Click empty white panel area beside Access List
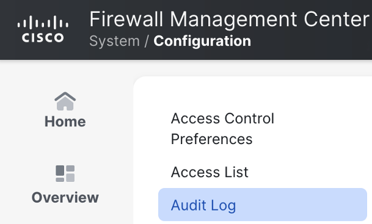The image size is (372, 224). click(x=308, y=172)
